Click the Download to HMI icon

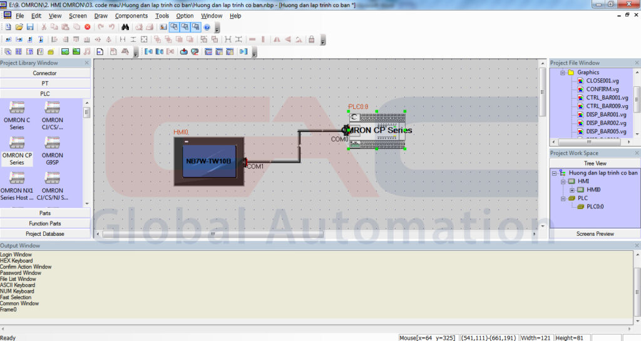184,51
